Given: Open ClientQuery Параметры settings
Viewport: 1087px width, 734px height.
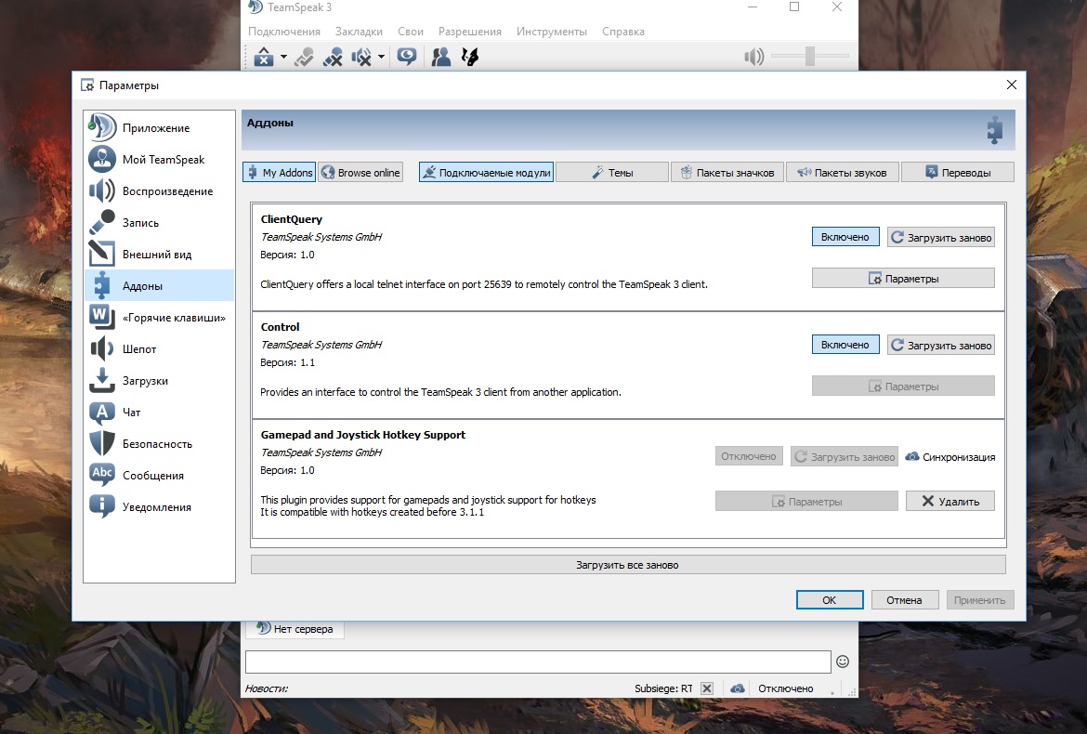Looking at the screenshot, I should coord(903,279).
